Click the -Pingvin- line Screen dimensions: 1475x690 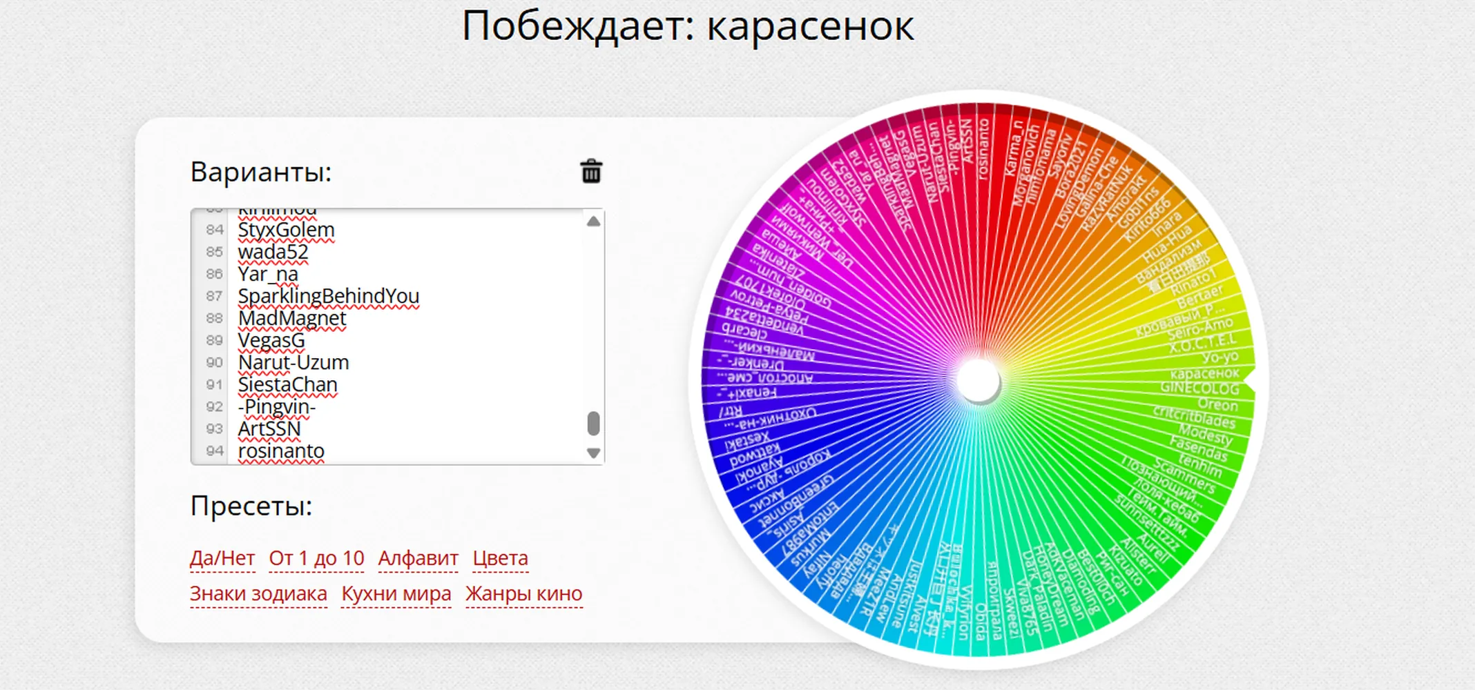277,406
